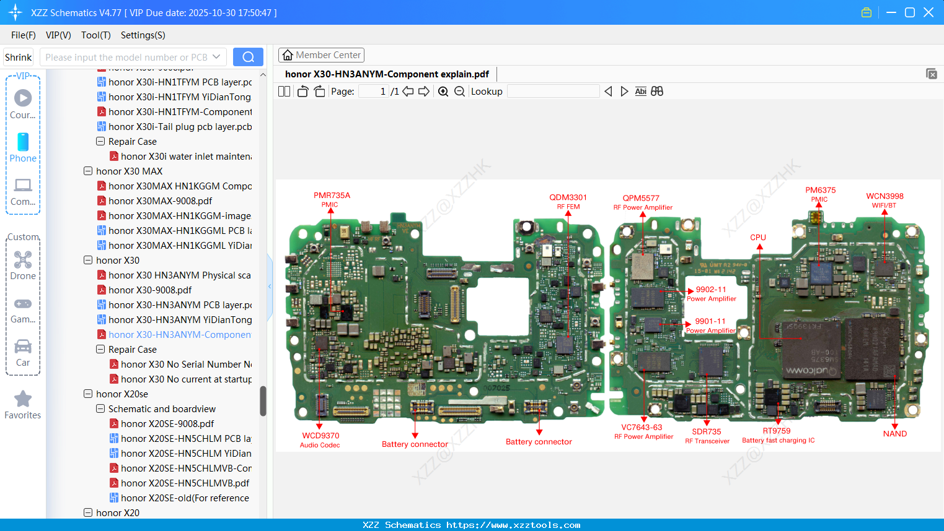This screenshot has height=531, width=944.
Task: Click the PCB board image thumbnail
Action: (x=607, y=316)
